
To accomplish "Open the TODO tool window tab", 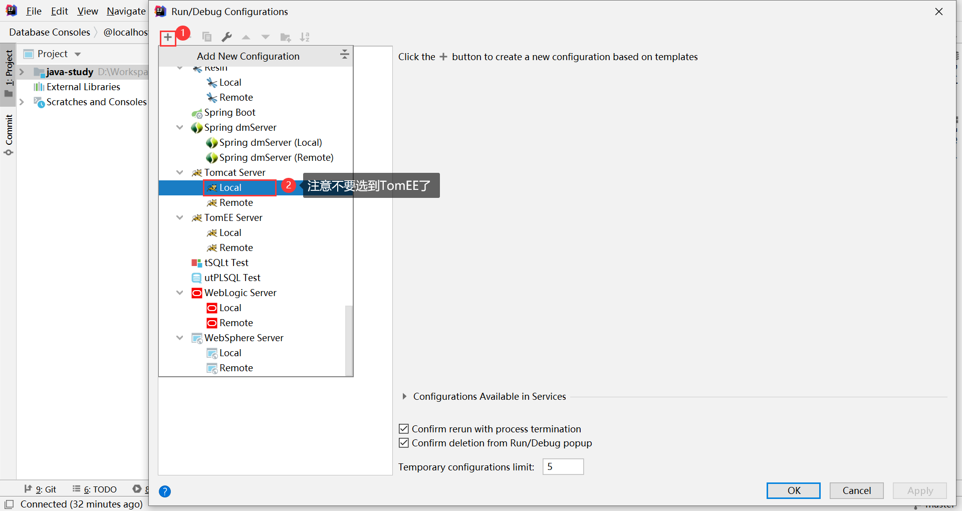I will [x=95, y=489].
